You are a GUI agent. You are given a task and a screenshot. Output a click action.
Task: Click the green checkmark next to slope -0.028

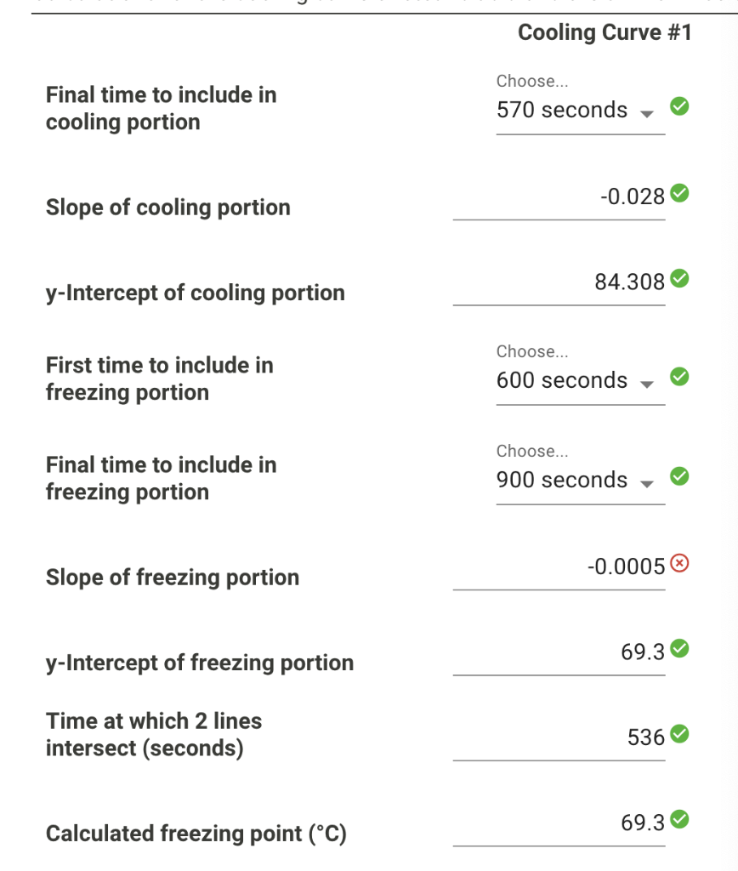679,192
